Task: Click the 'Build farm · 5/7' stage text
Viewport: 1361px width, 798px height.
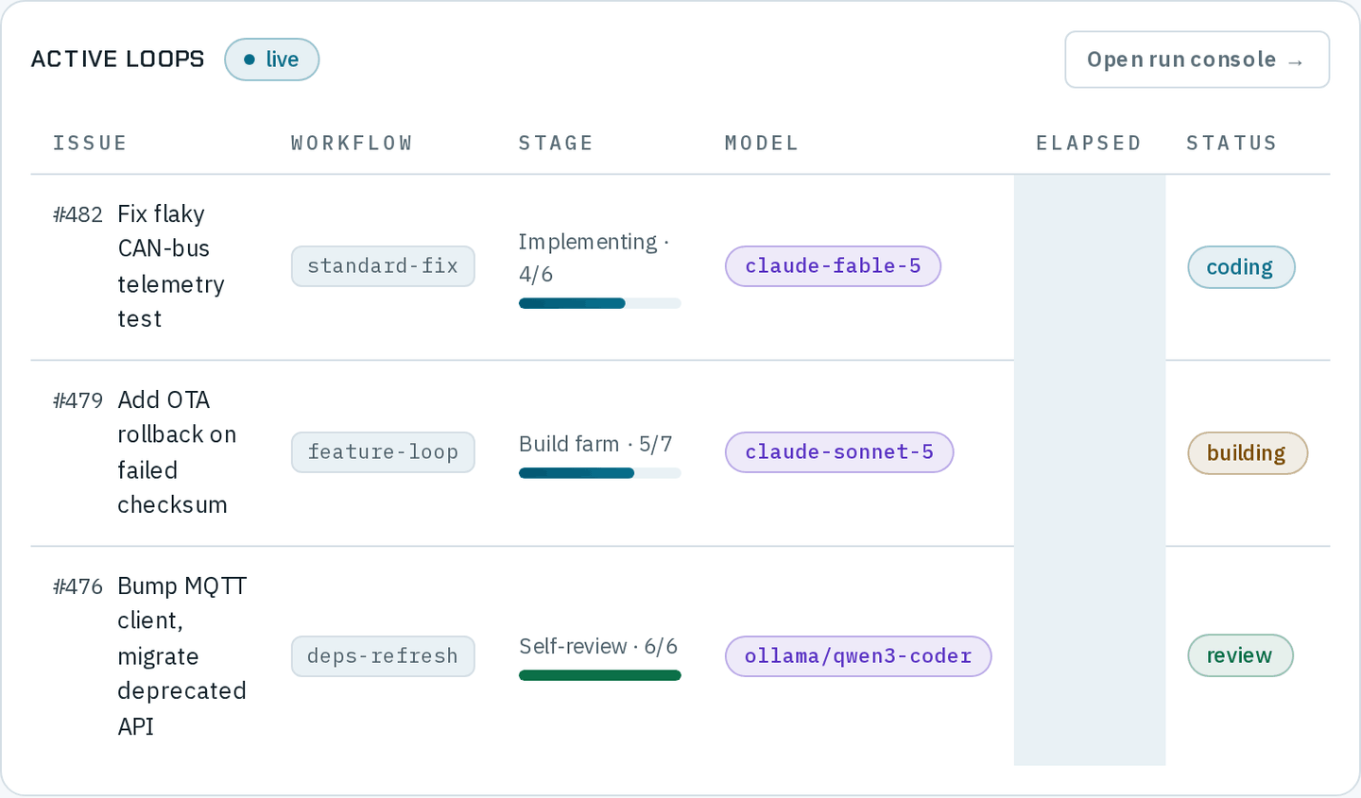Action: (595, 444)
